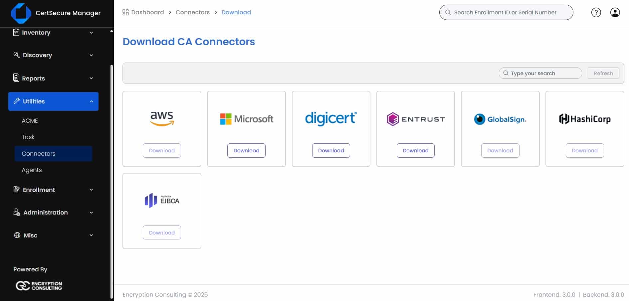This screenshot has height=301, width=629.
Task: Expand the Enrollment section chevron
Action: 91,190
